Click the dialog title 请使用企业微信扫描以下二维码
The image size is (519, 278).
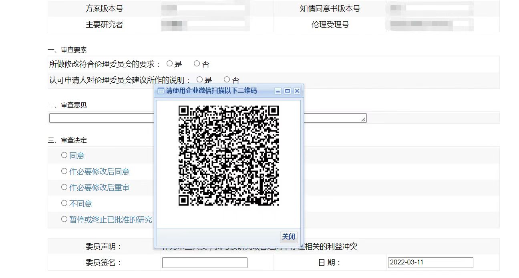click(211, 91)
